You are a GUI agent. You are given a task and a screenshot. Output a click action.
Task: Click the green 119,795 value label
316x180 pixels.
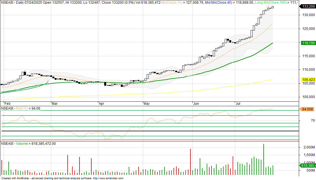pyautogui.click(x=308, y=43)
